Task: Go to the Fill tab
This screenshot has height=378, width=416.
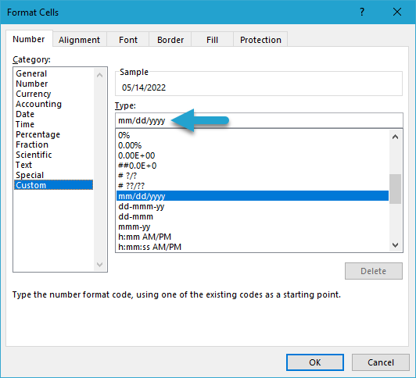Action: pos(212,40)
